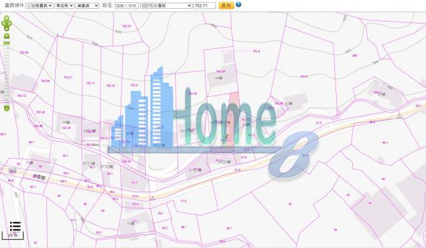Click the parcel number field showing 782-71

pyautogui.click(x=205, y=5)
